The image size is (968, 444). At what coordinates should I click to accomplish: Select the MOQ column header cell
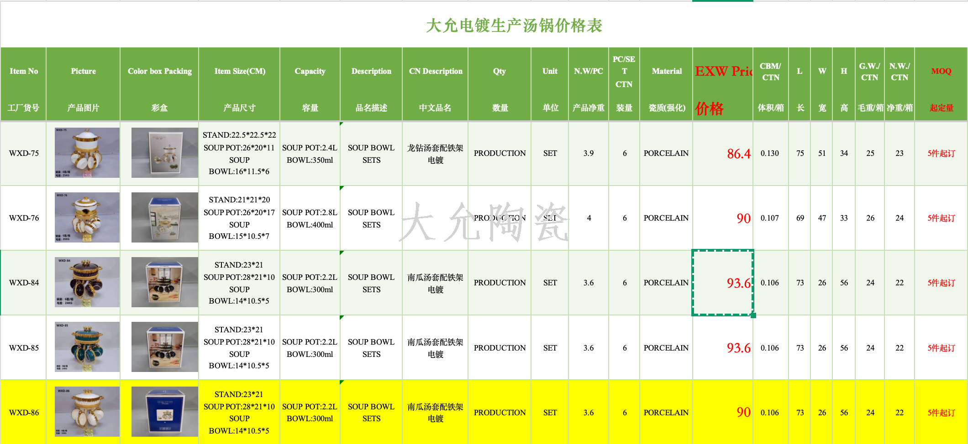tap(941, 84)
